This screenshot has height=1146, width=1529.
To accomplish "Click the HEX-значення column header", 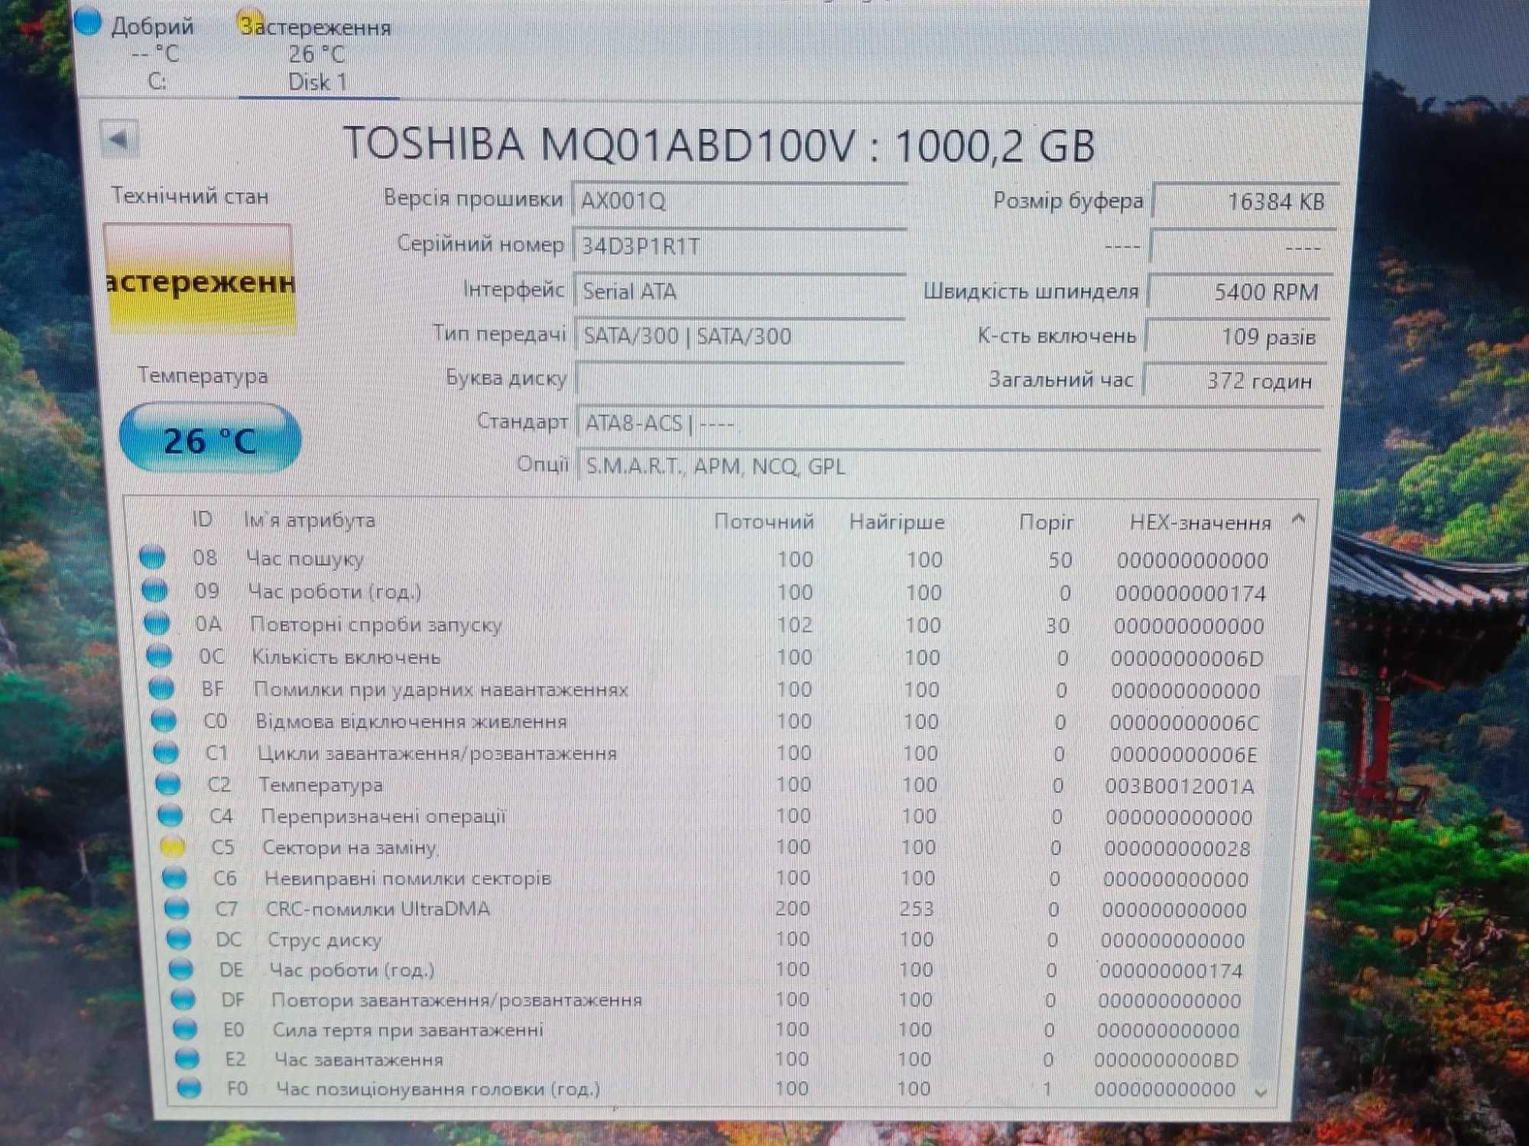I will coord(1200,523).
